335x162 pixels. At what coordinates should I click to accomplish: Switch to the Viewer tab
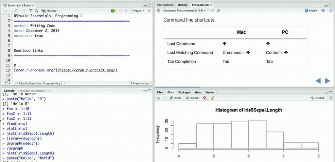tap(210, 92)
